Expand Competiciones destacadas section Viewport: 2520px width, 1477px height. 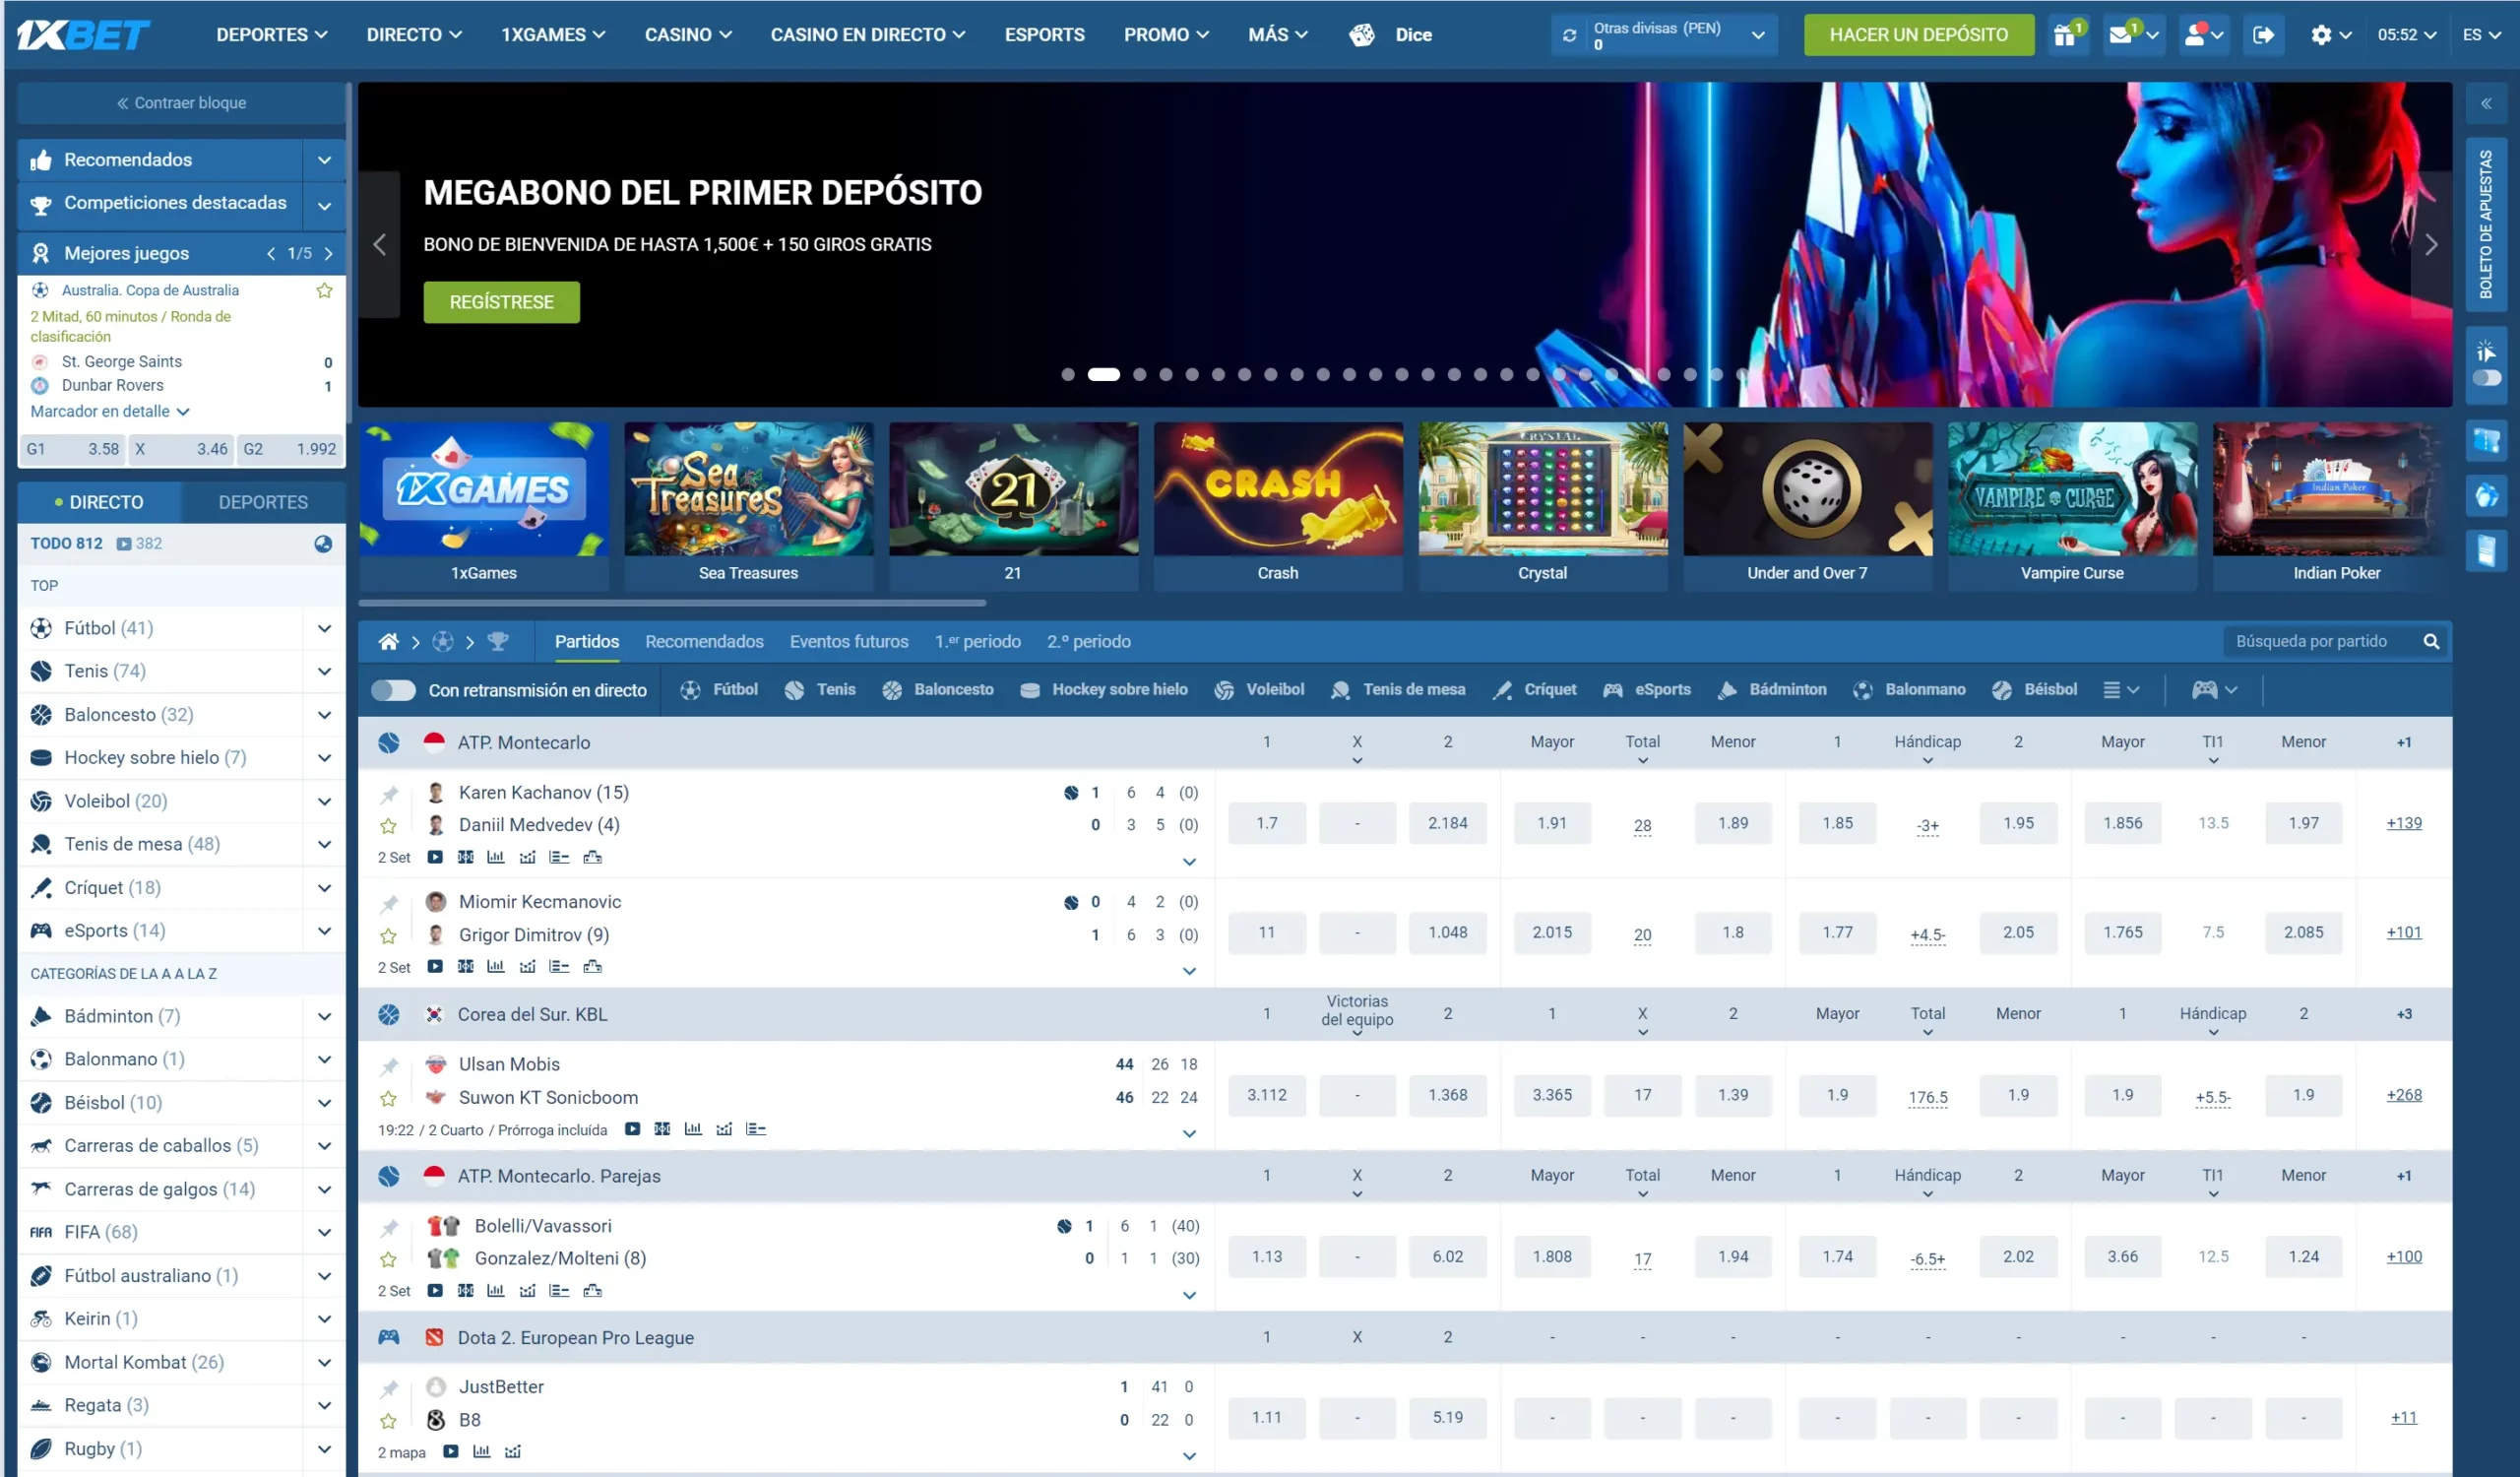(x=324, y=206)
